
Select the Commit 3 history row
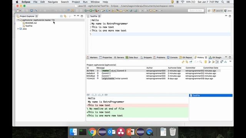pos(153,71)
